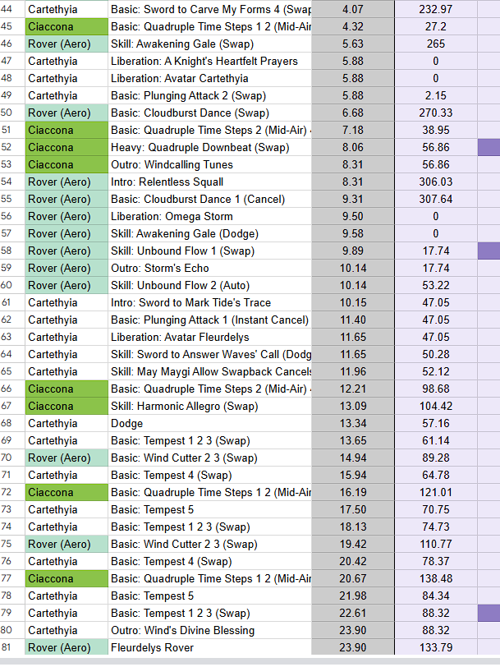Select "Skill: Harmonic Allegro (Swap)" cell
The width and height of the screenshot is (500, 667).
[x=210, y=406]
